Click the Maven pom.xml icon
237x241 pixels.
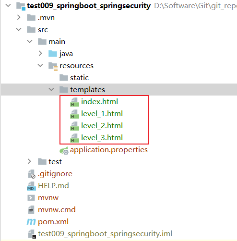pyautogui.click(x=31, y=222)
